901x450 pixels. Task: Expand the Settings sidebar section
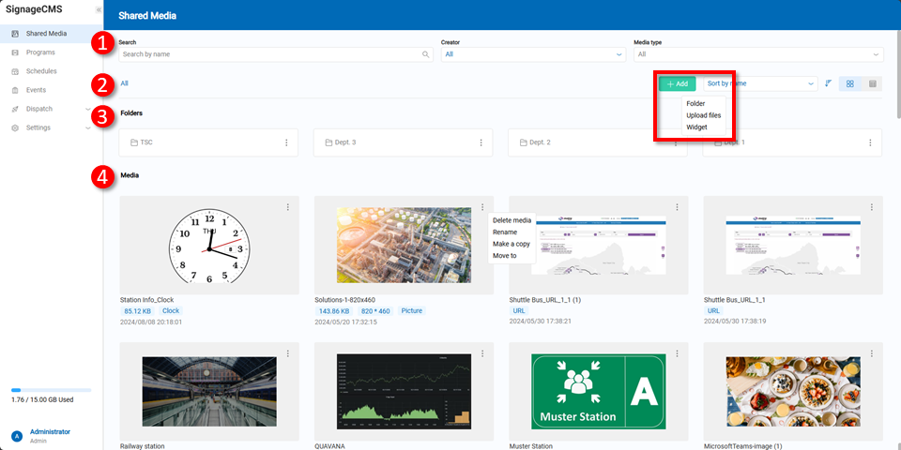[x=87, y=127]
